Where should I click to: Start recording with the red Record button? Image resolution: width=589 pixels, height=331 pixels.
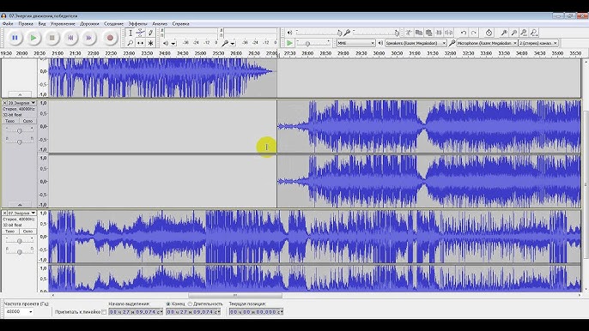(110, 38)
